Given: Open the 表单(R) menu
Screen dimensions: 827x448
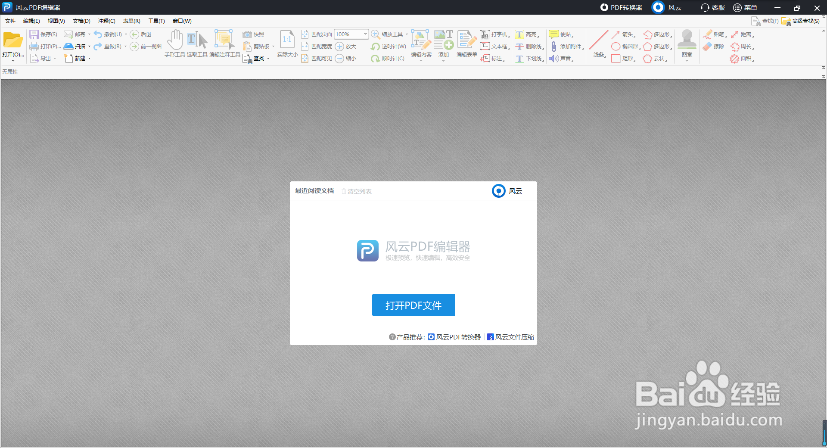Looking at the screenshot, I should (132, 21).
